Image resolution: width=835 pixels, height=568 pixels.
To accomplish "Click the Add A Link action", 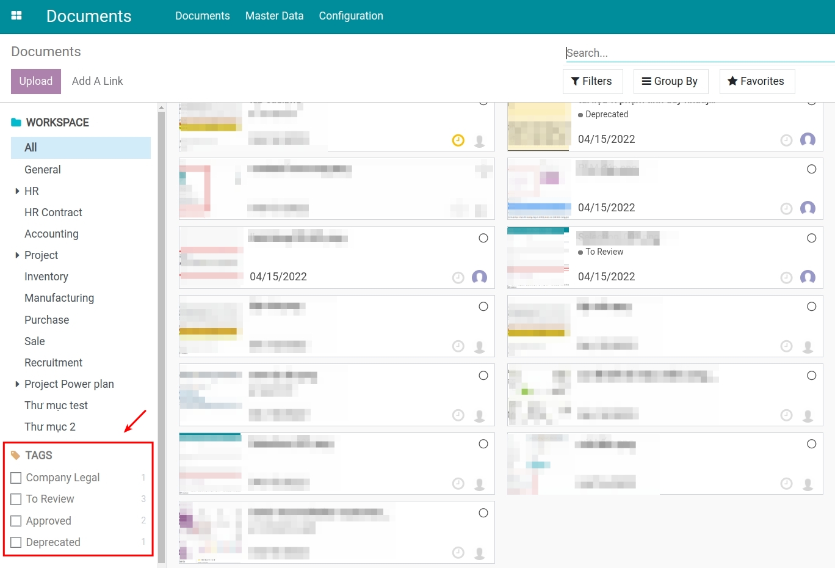I will 97,81.
